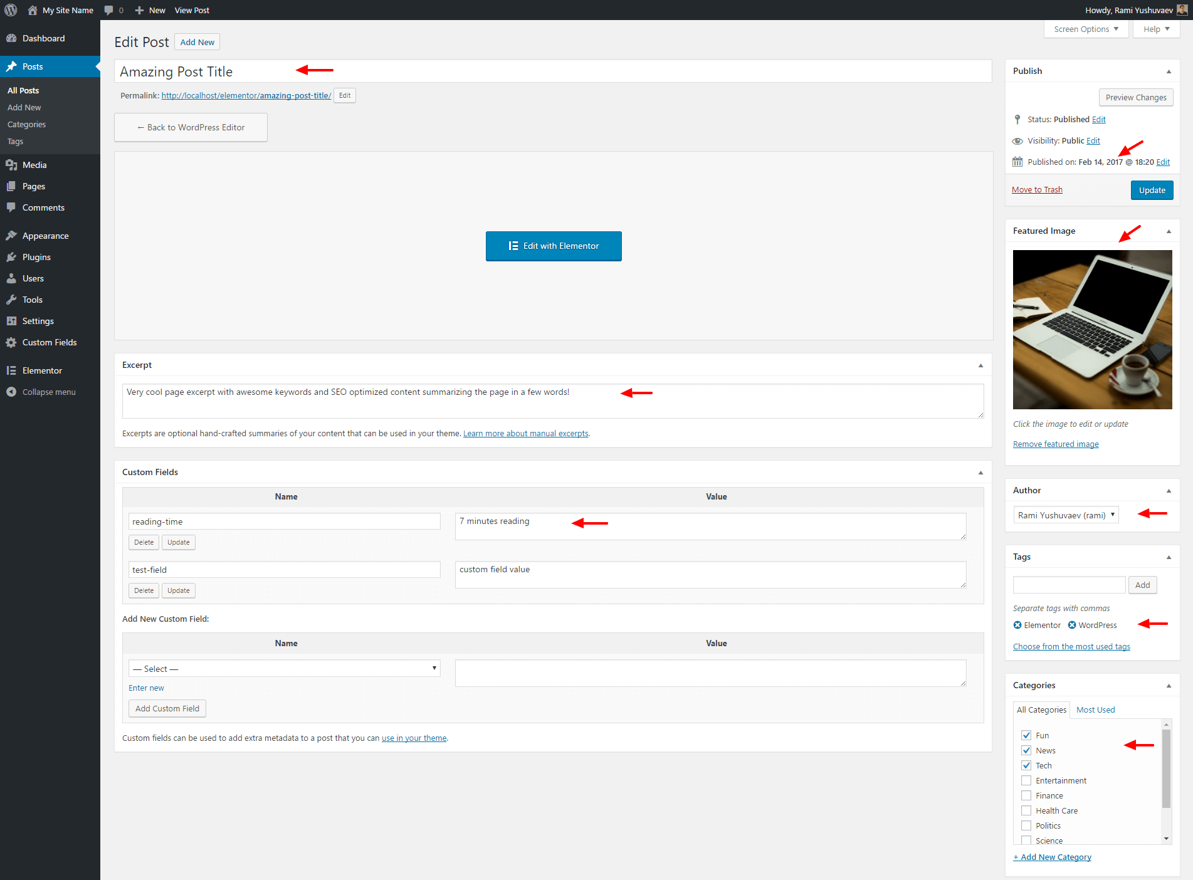This screenshot has height=880, width=1193.
Task: Open the Categories submenu under Posts
Action: pyautogui.click(x=26, y=124)
